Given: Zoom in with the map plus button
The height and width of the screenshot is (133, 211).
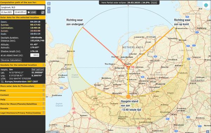Looking at the screenshot, I should click(x=49, y=8).
